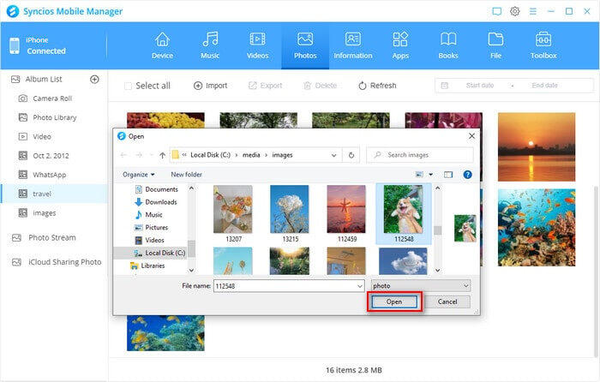
Task: Go to the Music section icon
Action: coord(210,39)
